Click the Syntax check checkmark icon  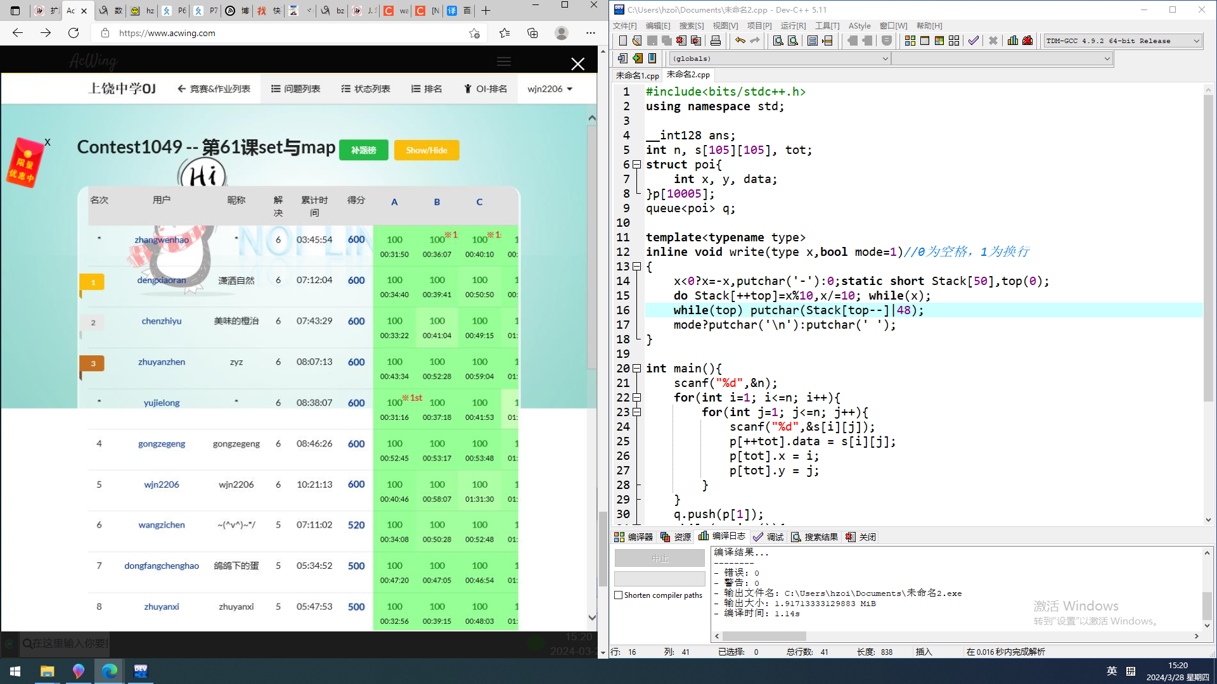[x=974, y=41]
